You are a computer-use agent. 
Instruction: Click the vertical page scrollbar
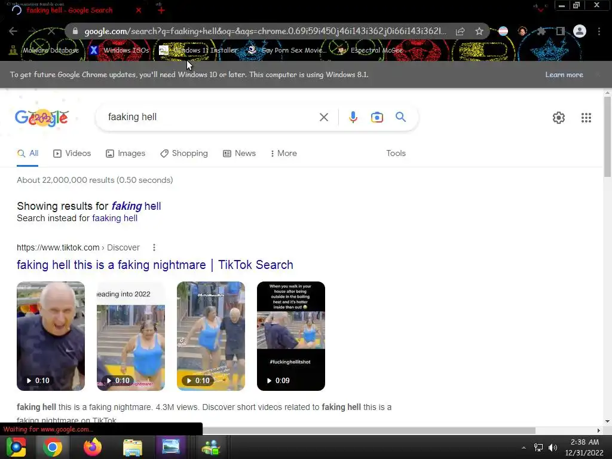click(x=607, y=137)
